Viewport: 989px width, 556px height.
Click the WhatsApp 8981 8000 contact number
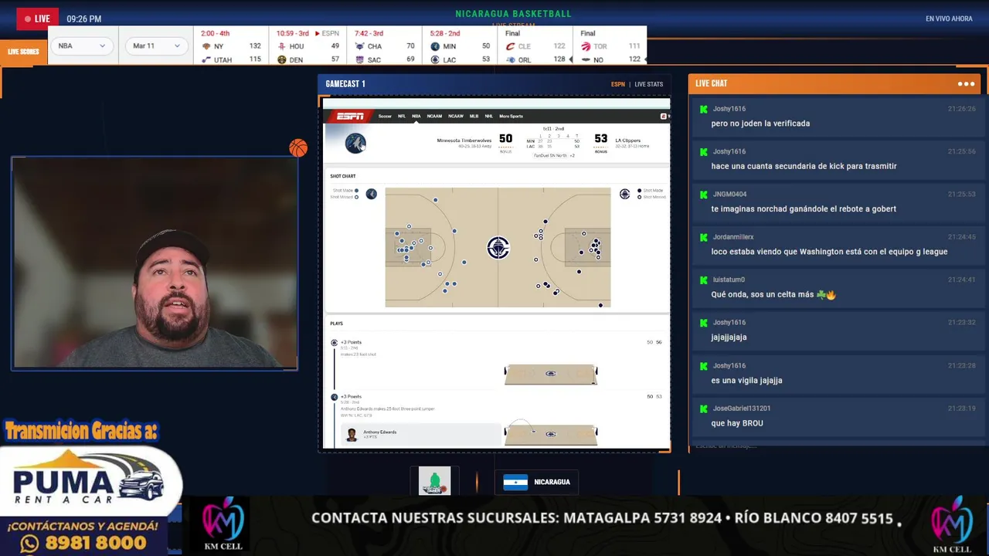click(83, 543)
